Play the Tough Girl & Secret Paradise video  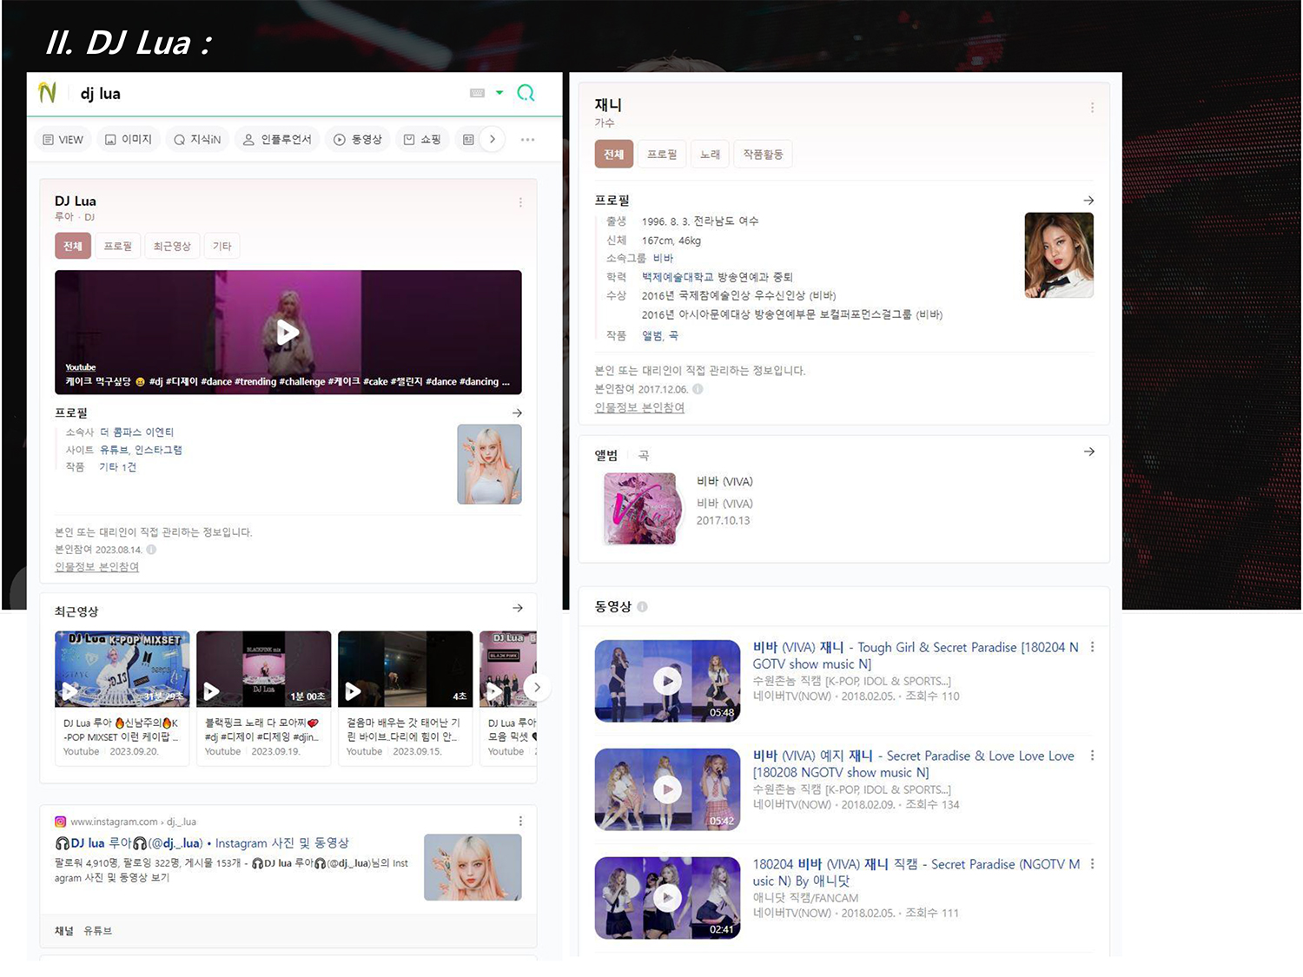667,681
